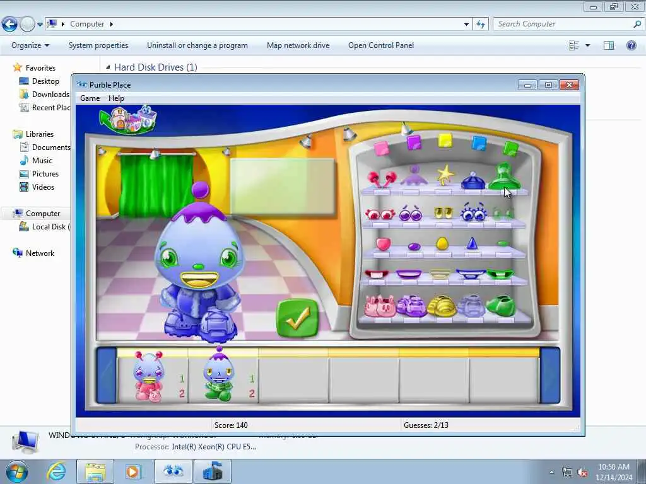Choose the purple splat hat

[414, 176]
